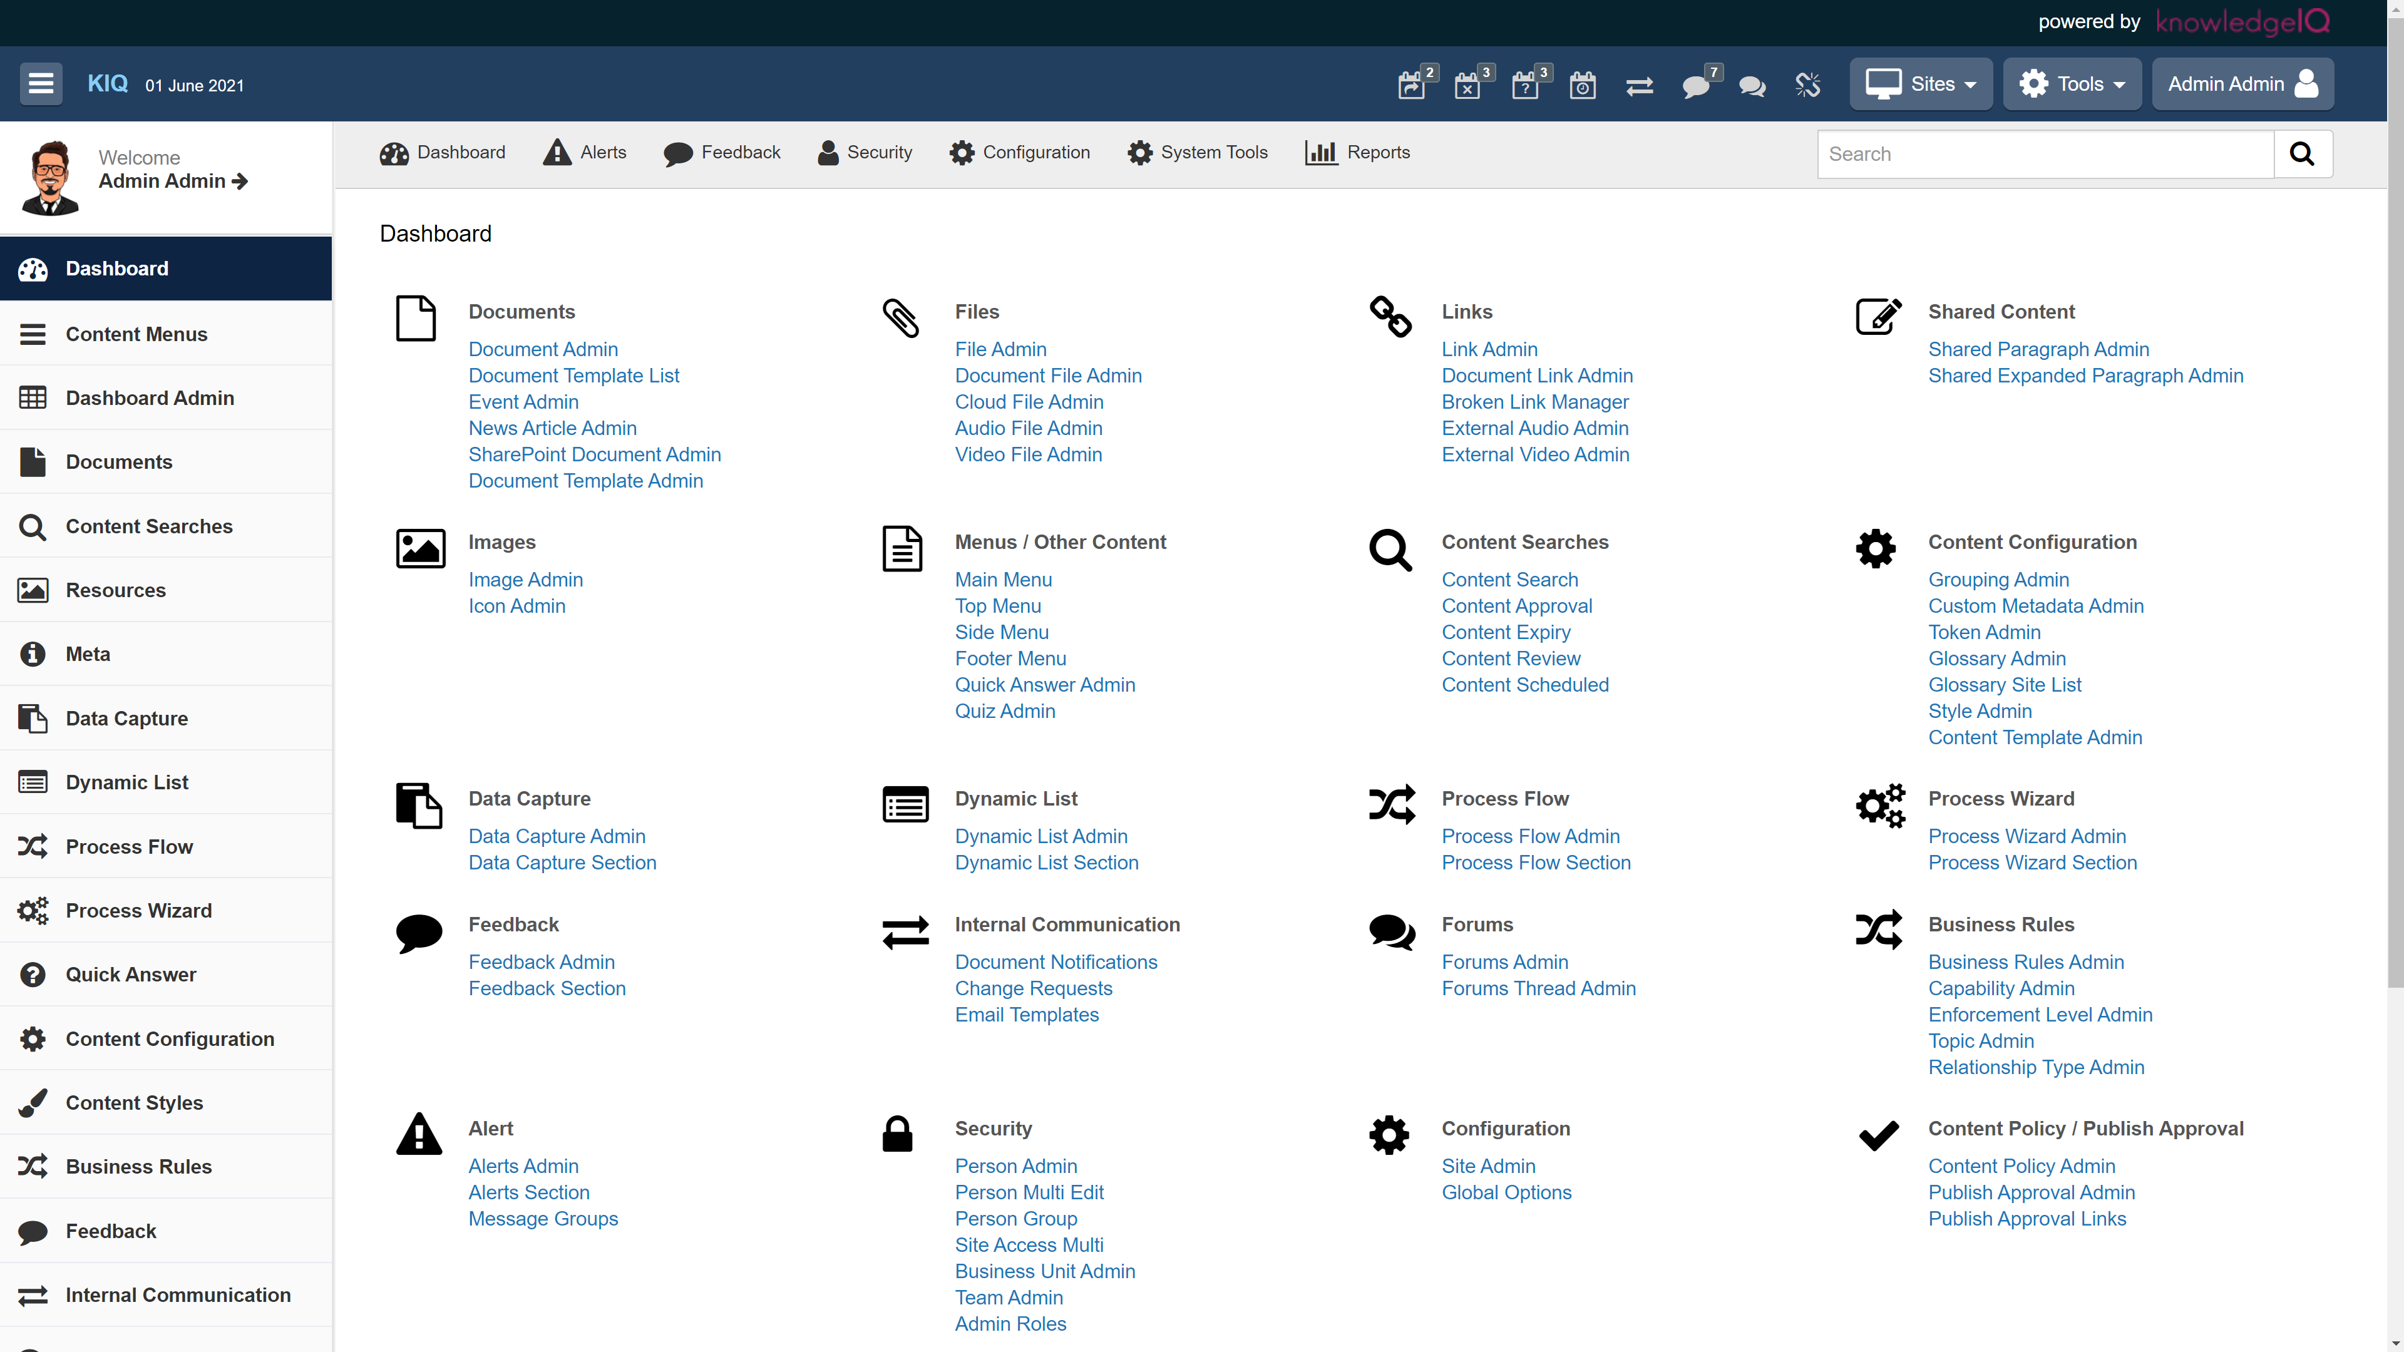Select Content Styles in the sidebar
This screenshot has height=1352, width=2404.
135,1103
